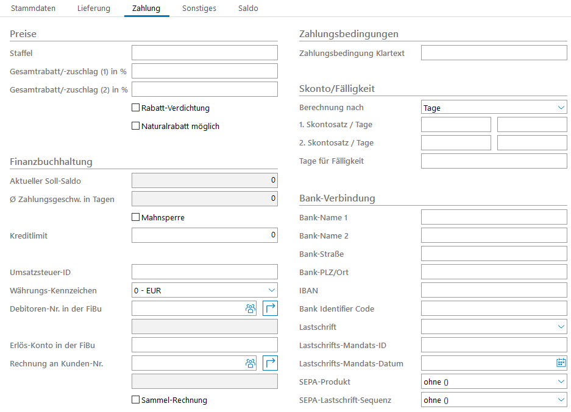Select the Kreditlimit input field
Viewport: 571px width, 412px height.
pos(204,236)
